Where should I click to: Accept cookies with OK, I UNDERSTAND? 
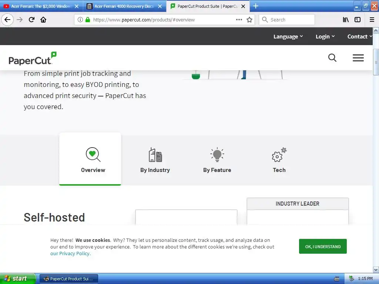click(323, 246)
